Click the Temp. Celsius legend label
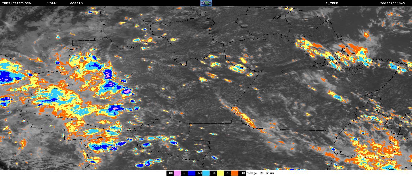412x176 pixels. click(x=260, y=173)
